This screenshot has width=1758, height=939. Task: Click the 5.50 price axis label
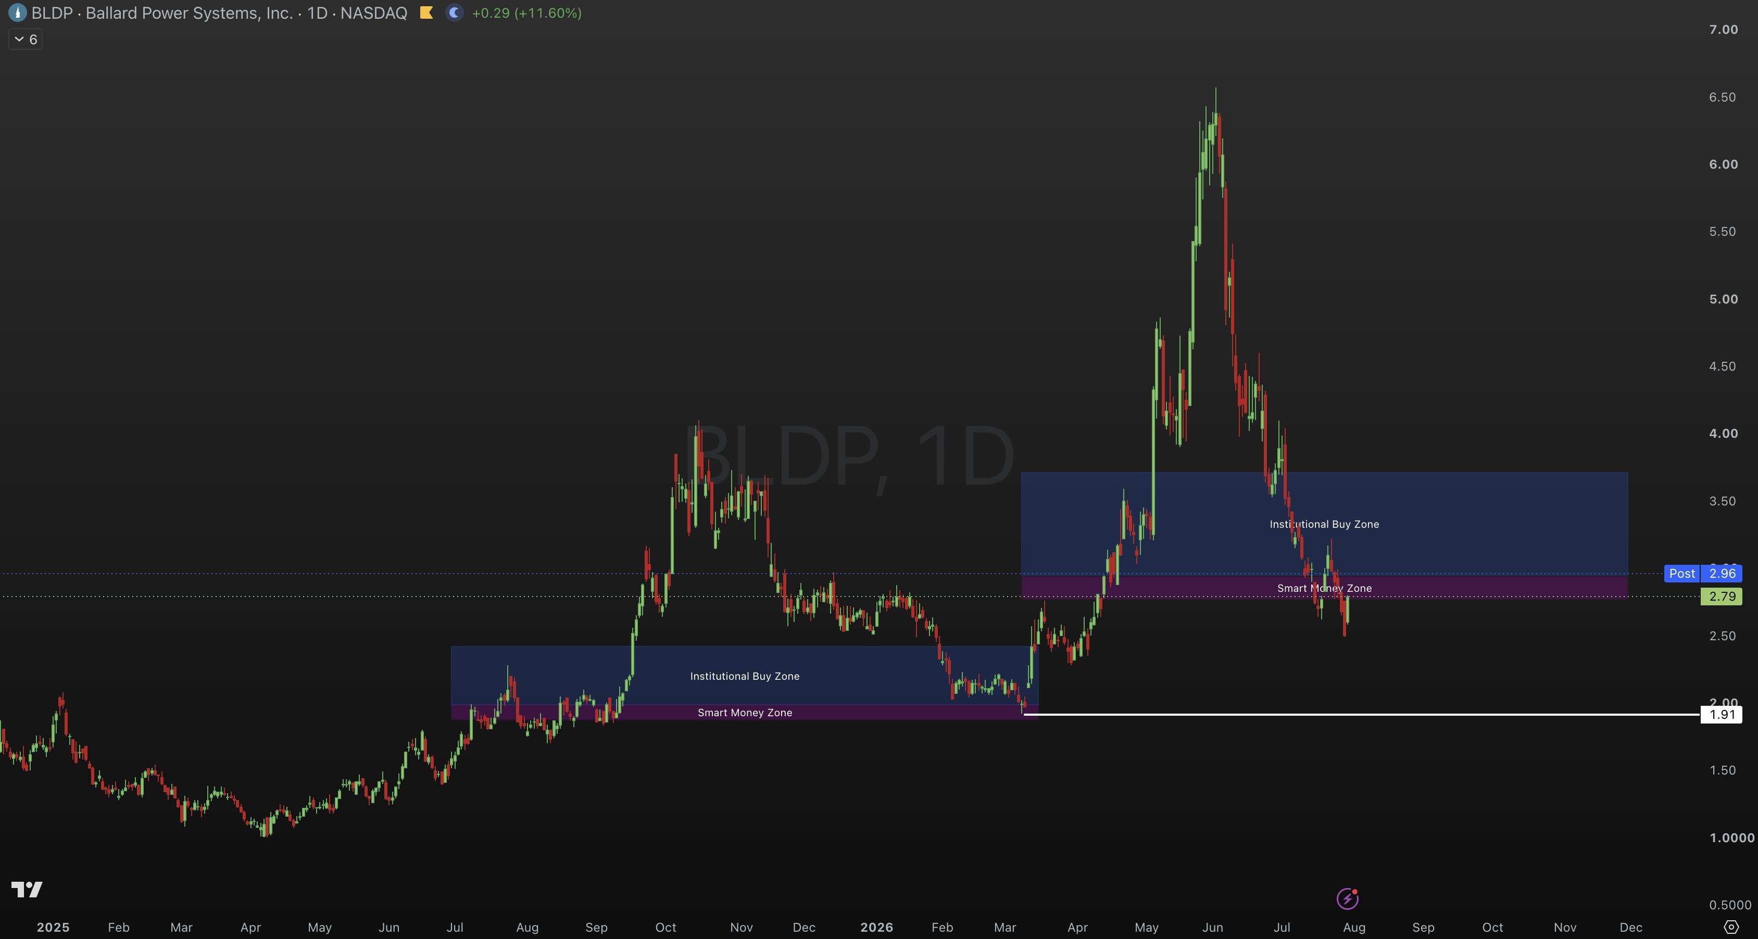1723,232
